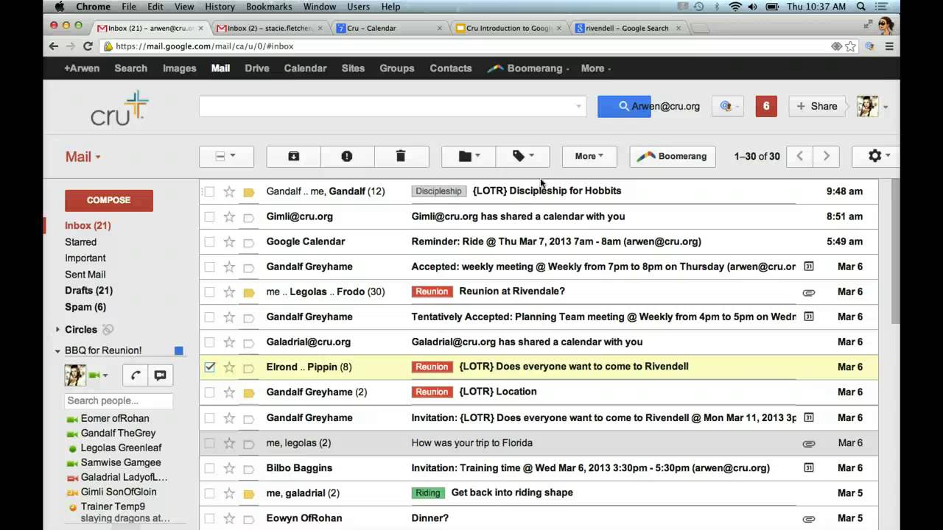
Task: Toggle importance marker on Reunion at Rivendale row
Action: [x=249, y=292]
